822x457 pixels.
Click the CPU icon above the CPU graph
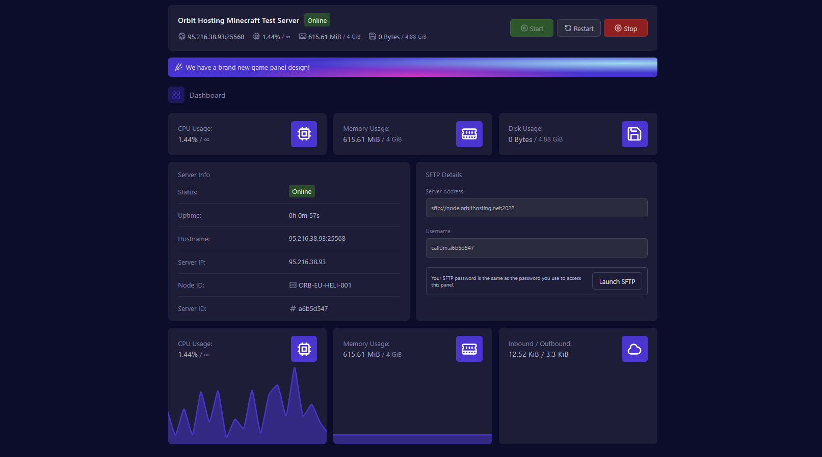click(304, 349)
